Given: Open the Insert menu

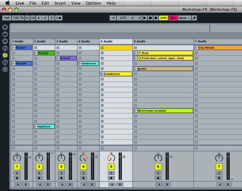Looking at the screenshot, I should pos(60,3).
